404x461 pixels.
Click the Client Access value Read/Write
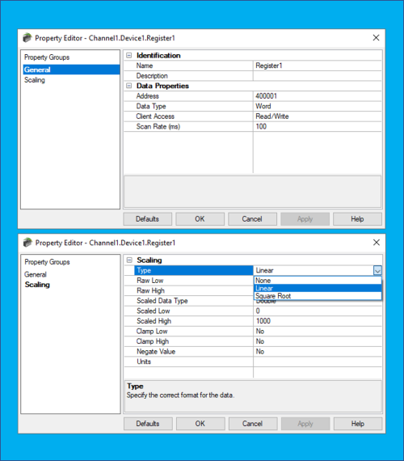click(x=318, y=116)
